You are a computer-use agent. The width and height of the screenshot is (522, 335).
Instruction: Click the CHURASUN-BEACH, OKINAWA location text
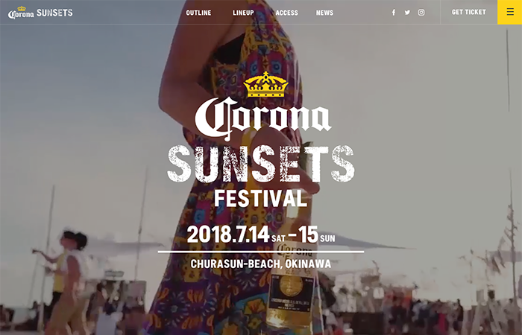click(x=261, y=264)
